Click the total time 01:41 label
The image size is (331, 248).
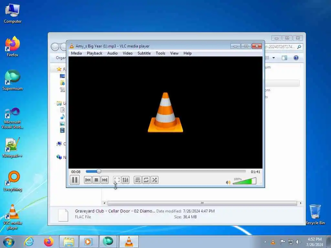[x=255, y=172]
